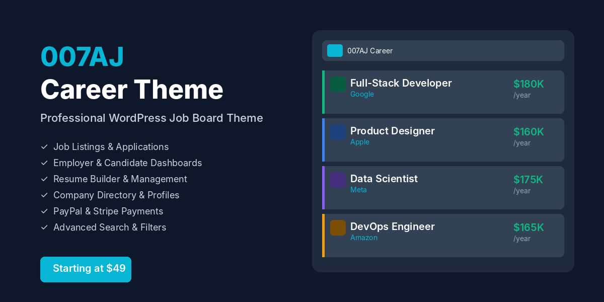Screen dimensions: 604x302
Task: Click Advanced Search & Filters feature
Action: point(110,228)
